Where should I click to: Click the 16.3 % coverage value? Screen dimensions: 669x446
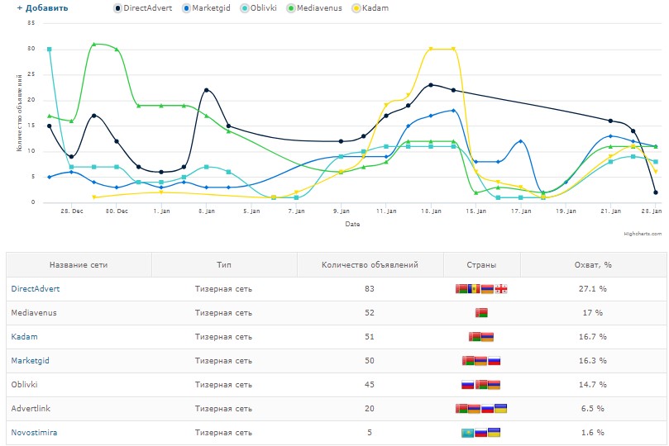click(x=593, y=360)
